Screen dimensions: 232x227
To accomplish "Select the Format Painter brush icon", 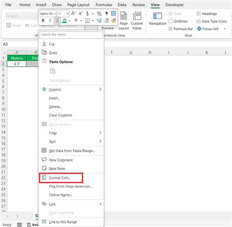I will coord(114,21).
